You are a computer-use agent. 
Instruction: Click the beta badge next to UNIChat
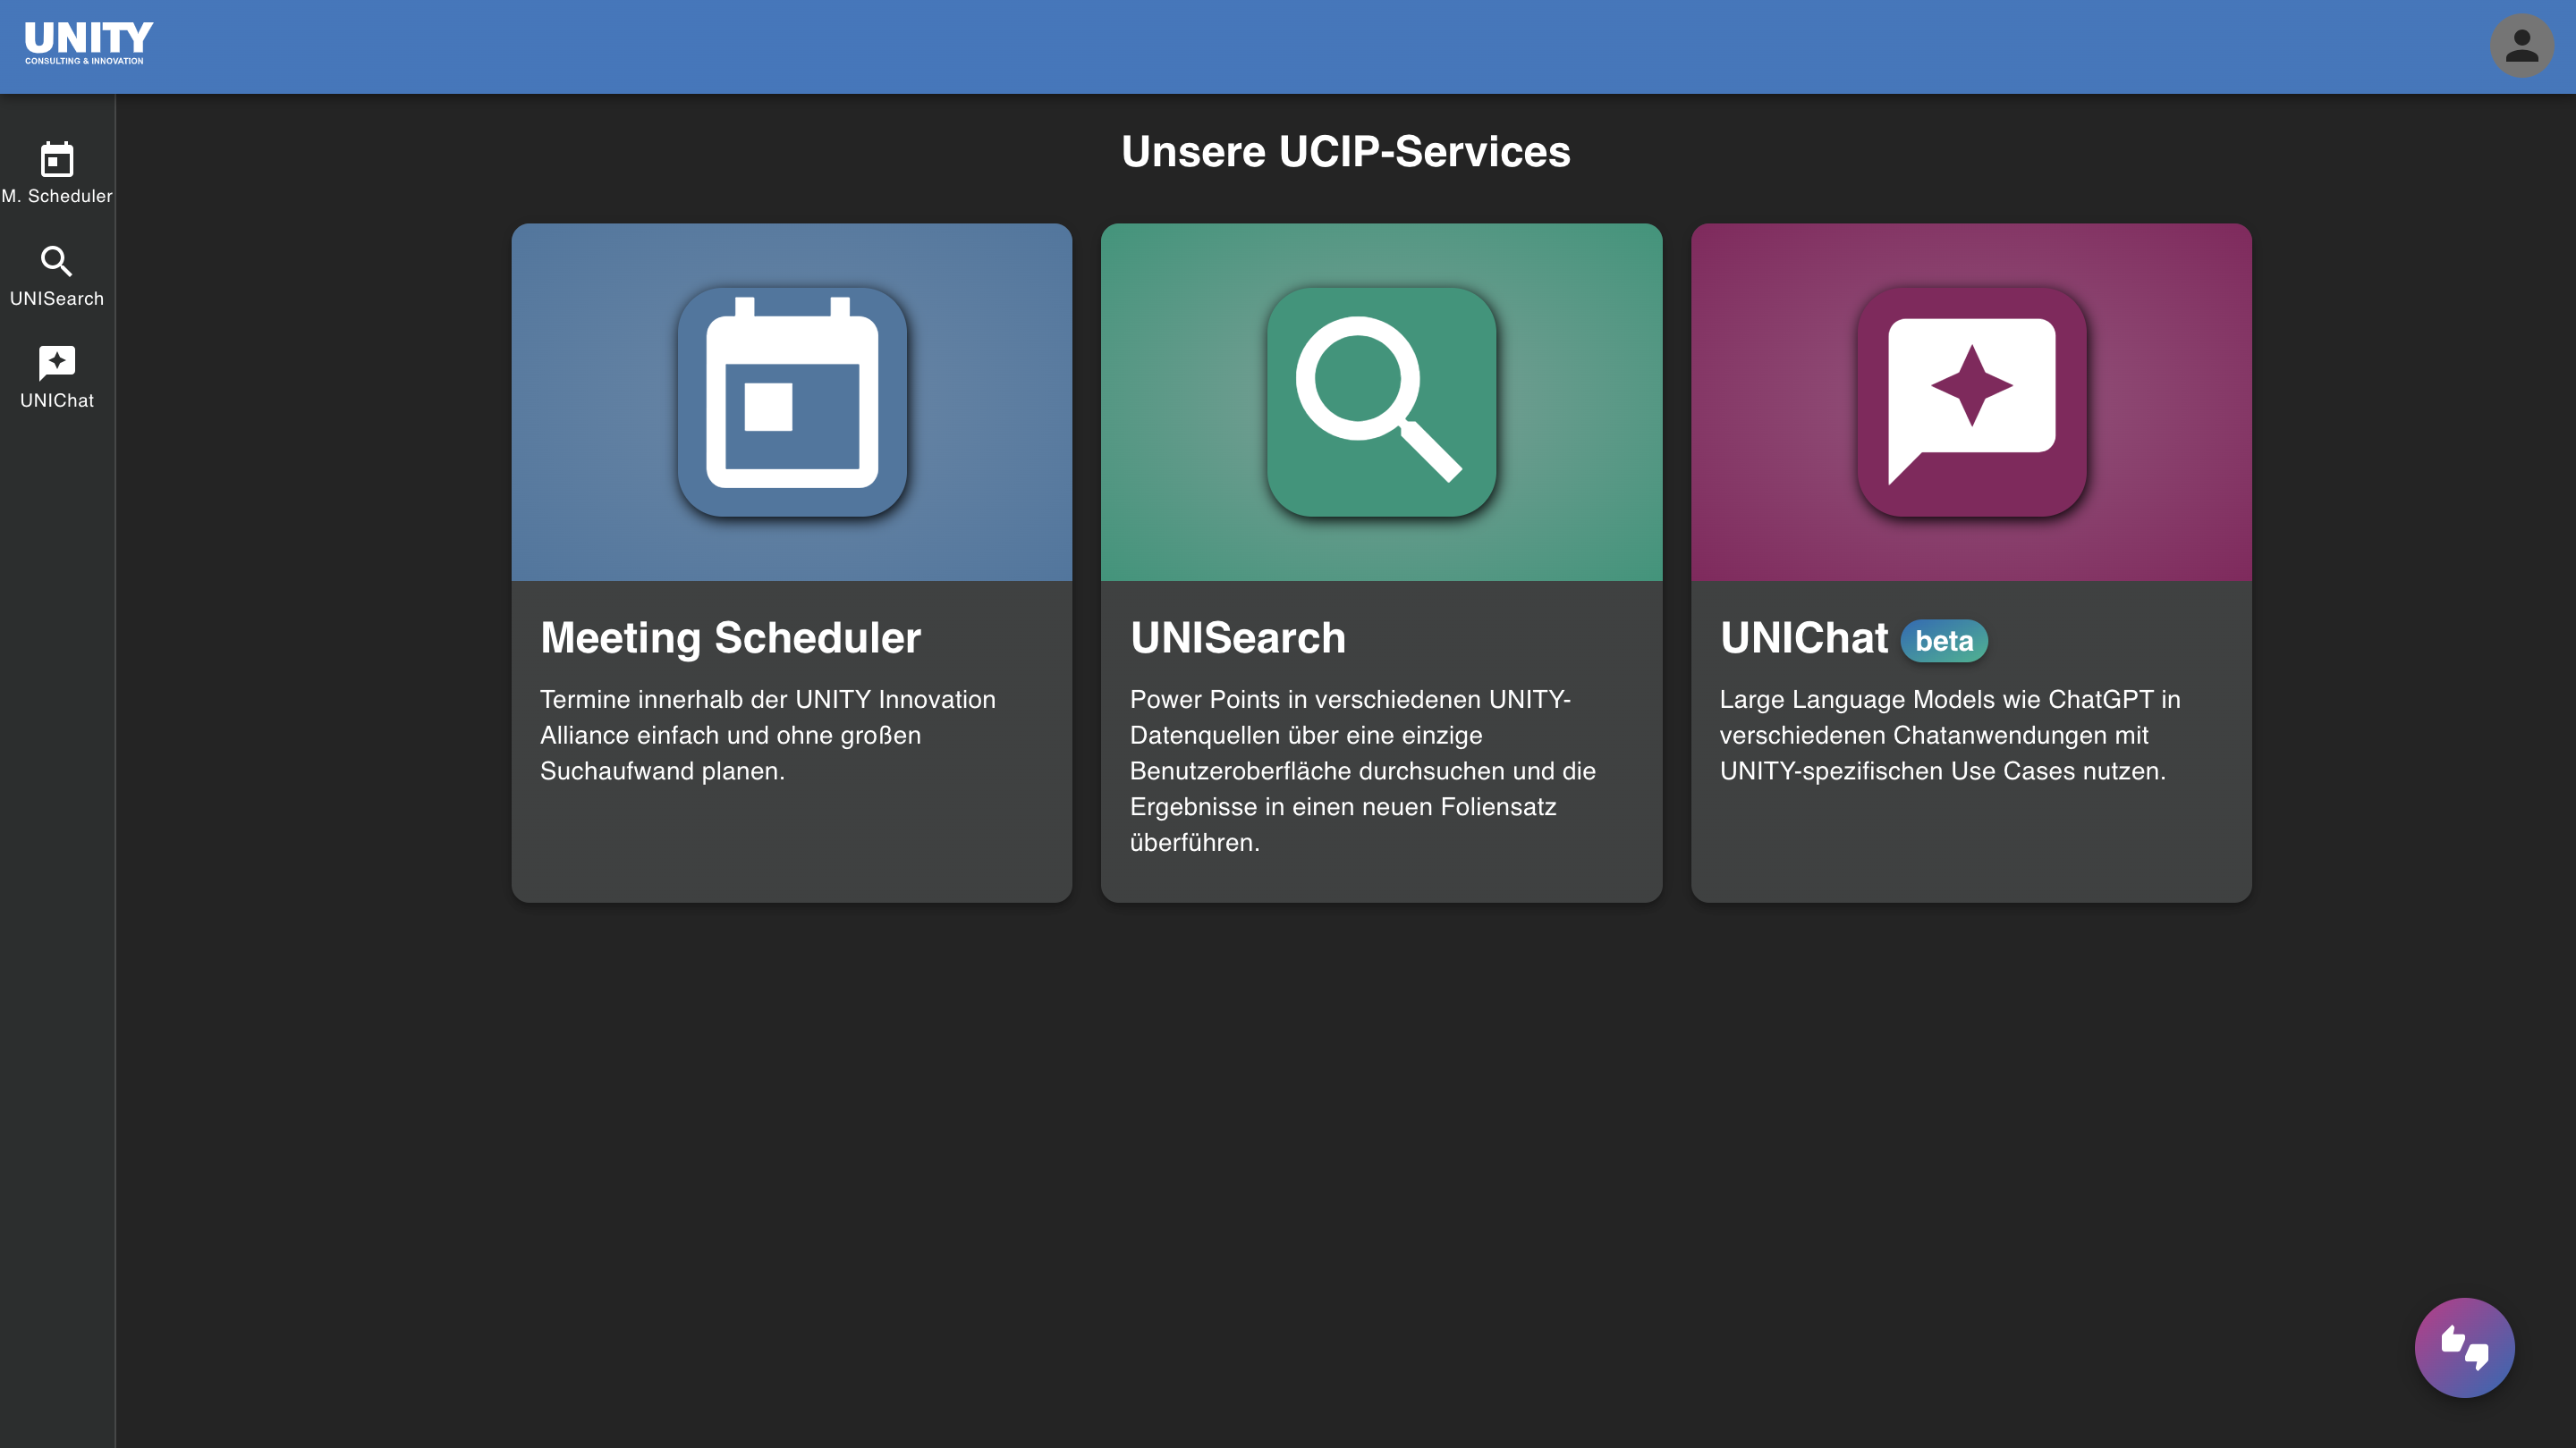click(1944, 641)
